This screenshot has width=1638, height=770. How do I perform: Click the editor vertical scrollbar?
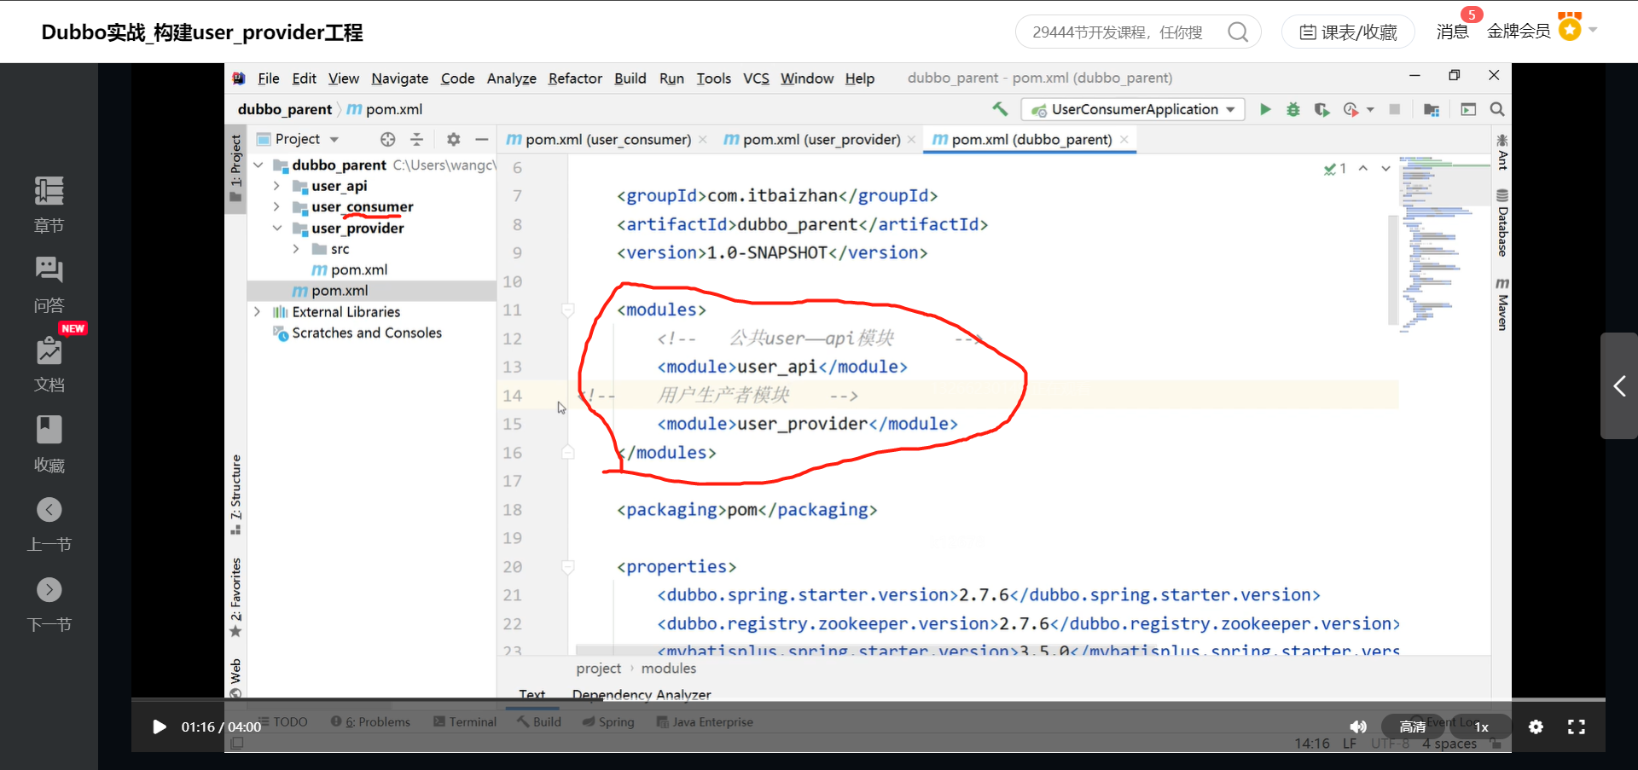(x=1392, y=269)
